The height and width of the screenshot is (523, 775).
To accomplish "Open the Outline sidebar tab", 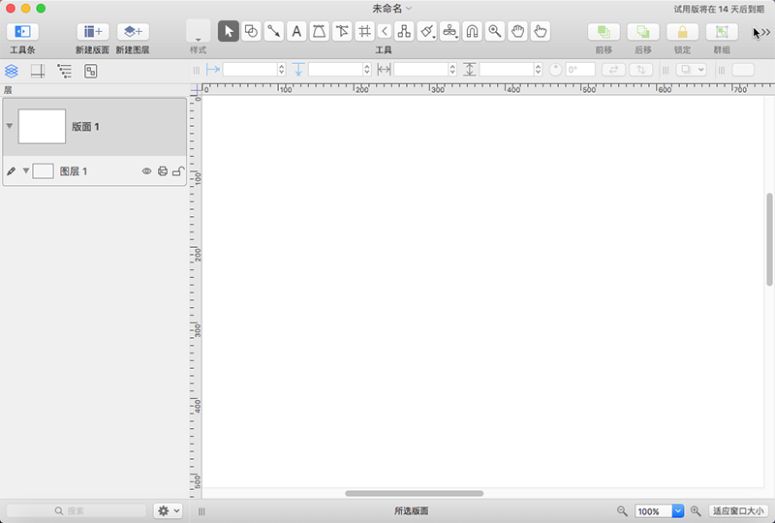I will 64,71.
